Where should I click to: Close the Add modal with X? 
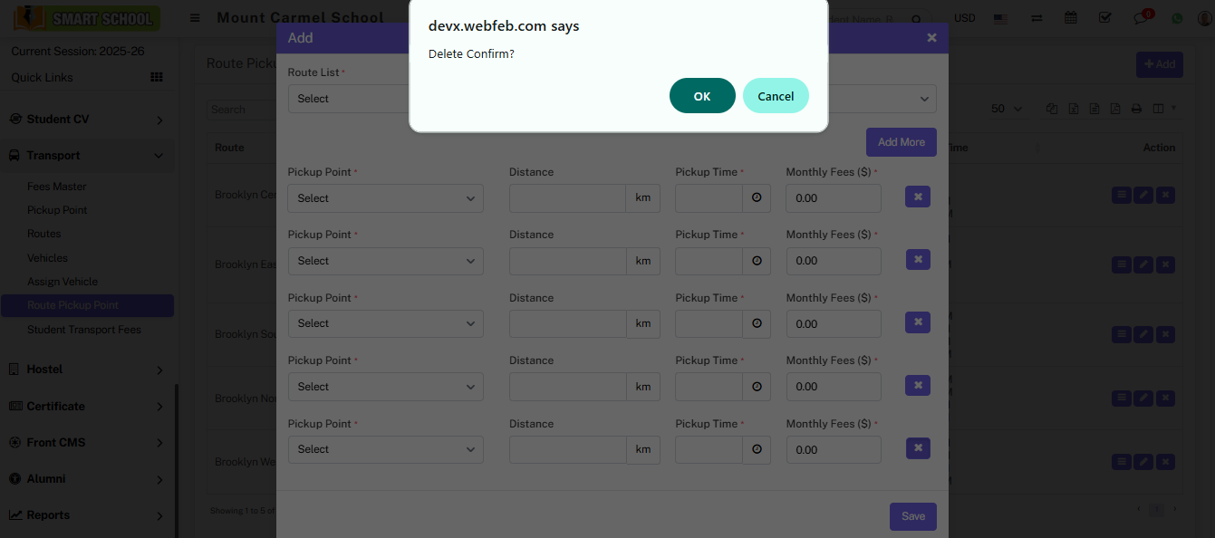(931, 38)
